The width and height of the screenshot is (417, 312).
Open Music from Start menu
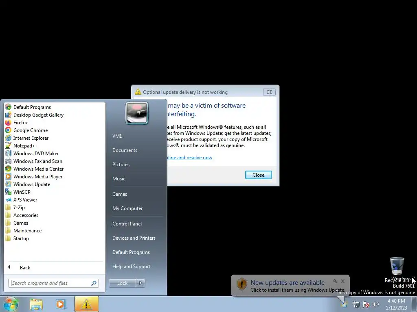(x=119, y=179)
